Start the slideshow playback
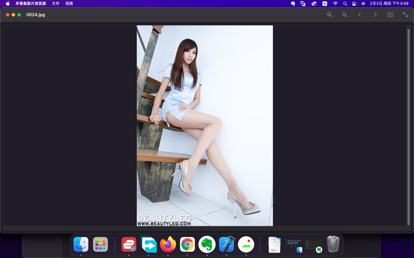 pos(390,14)
